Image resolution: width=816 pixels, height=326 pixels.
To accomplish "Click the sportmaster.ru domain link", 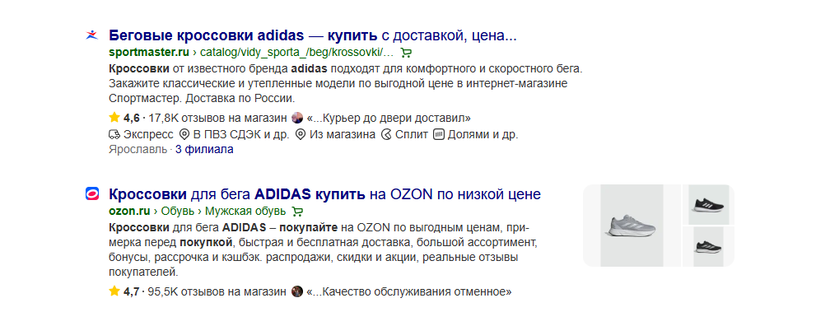I will tap(149, 53).
